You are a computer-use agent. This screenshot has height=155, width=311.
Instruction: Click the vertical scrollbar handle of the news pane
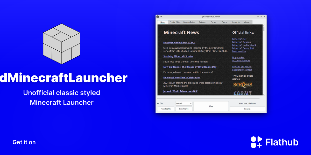pyautogui.click(x=264, y=29)
